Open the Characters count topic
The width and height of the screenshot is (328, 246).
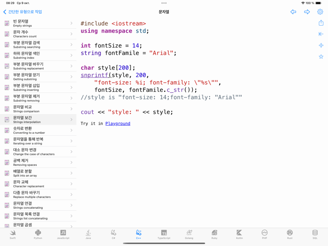pyautogui.click(x=38, y=34)
